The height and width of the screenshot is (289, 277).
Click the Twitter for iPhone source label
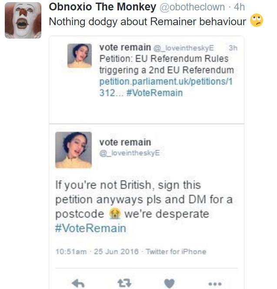pyautogui.click(x=176, y=252)
